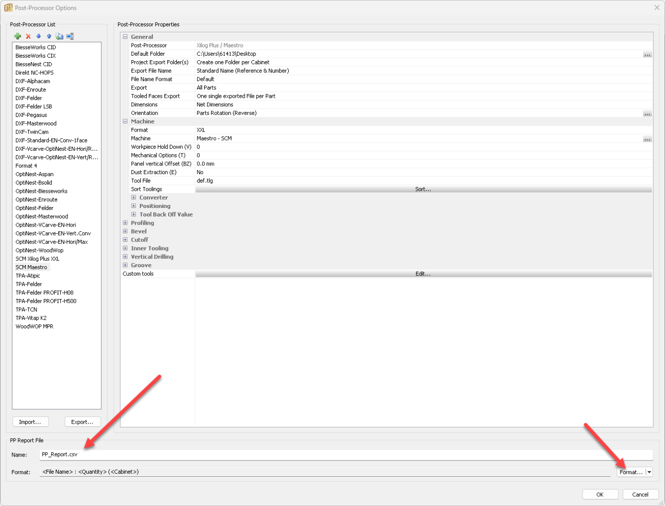This screenshot has height=506, width=665.
Task: Expand the Vertical Drilling section
Action: coord(125,257)
